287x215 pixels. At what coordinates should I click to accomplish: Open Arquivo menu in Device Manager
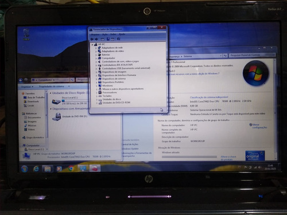(x=95, y=34)
